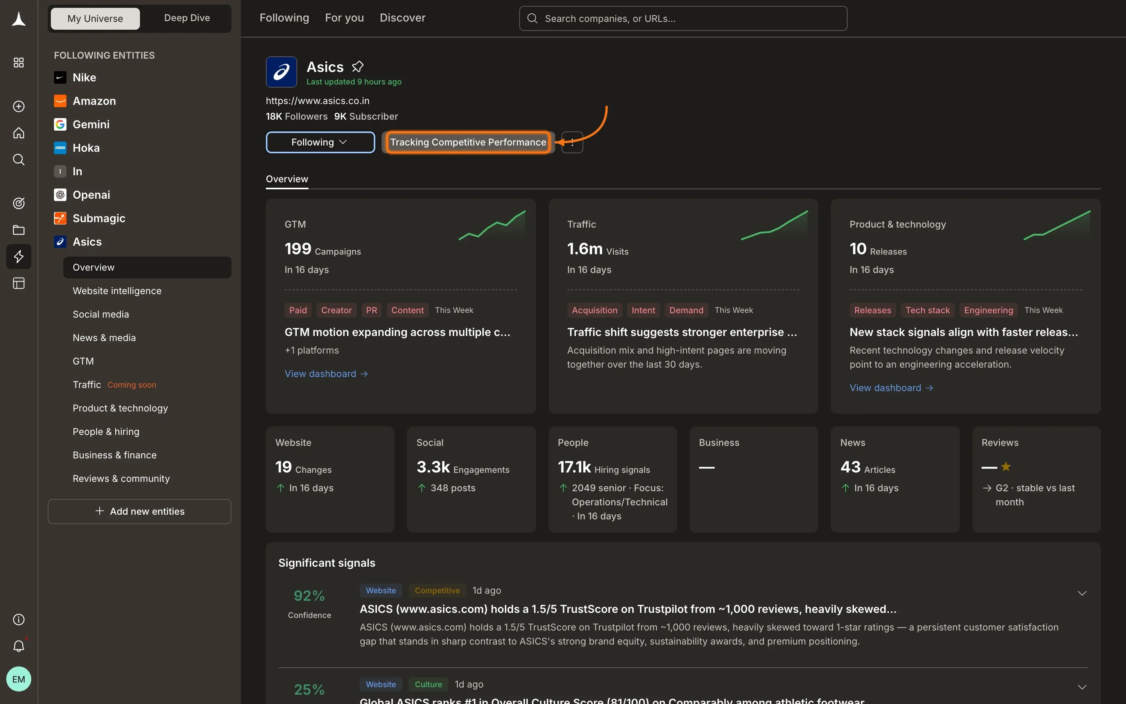1126x704 pixels.
Task: Open the folder icon in left rail
Action: click(19, 230)
